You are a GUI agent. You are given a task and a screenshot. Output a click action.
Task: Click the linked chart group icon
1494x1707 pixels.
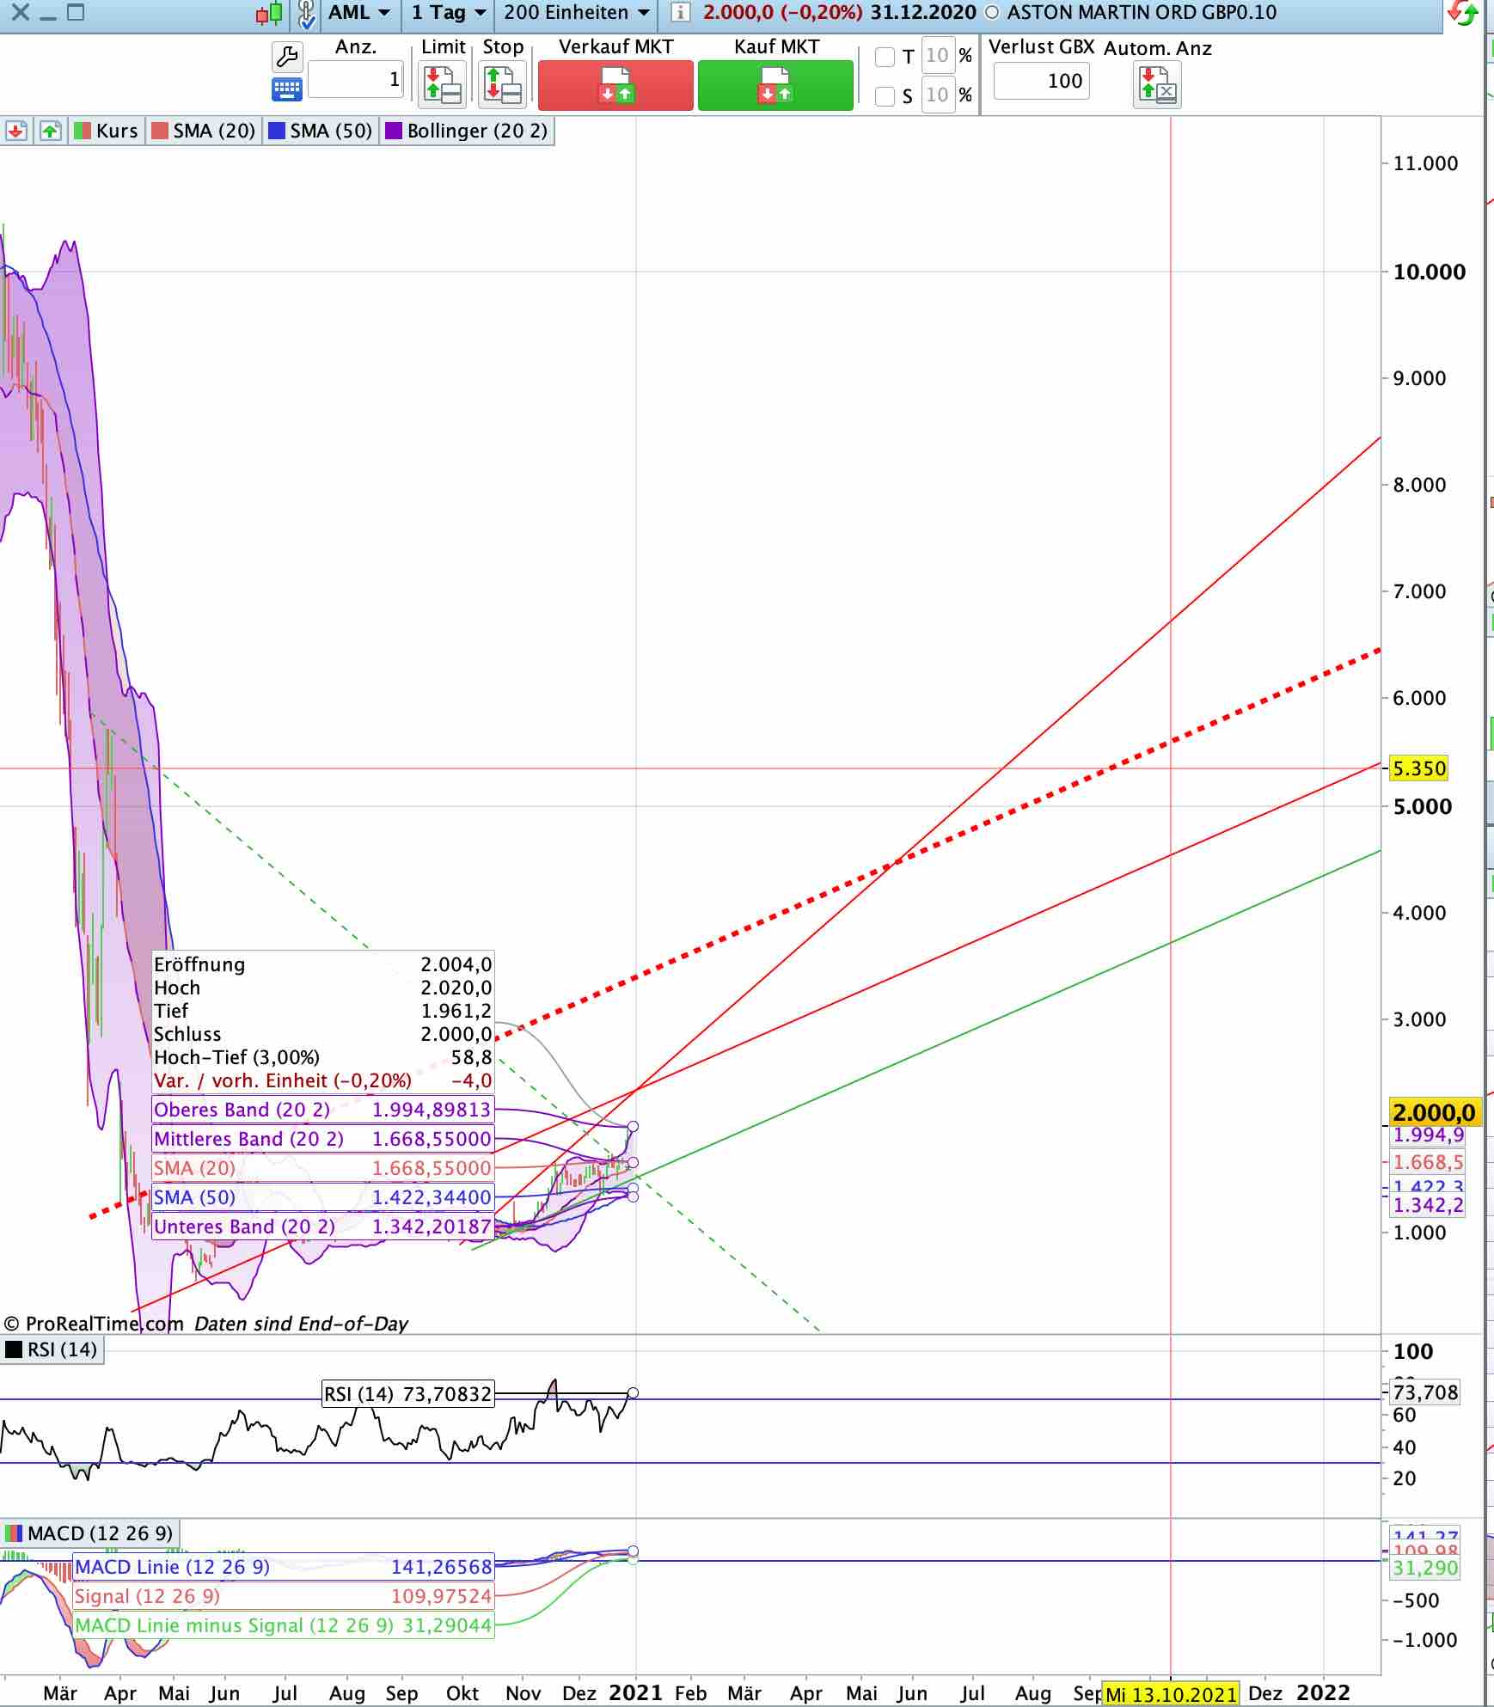point(306,14)
